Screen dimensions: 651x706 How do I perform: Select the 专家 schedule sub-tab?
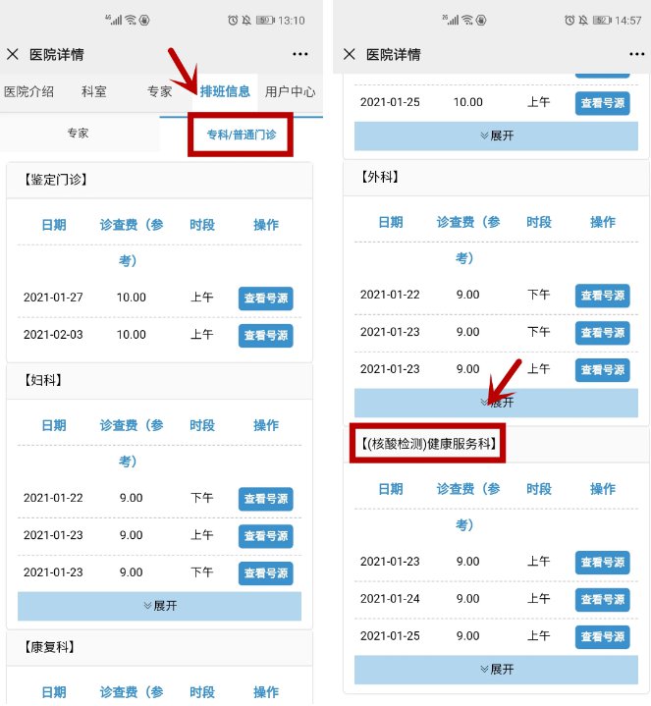coord(79,134)
